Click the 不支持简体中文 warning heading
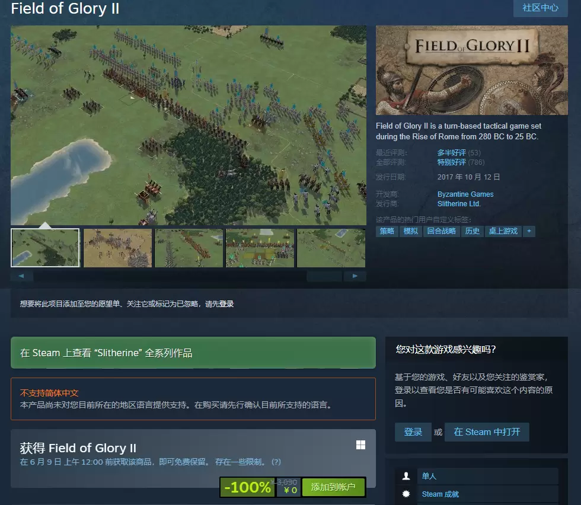 (x=49, y=393)
